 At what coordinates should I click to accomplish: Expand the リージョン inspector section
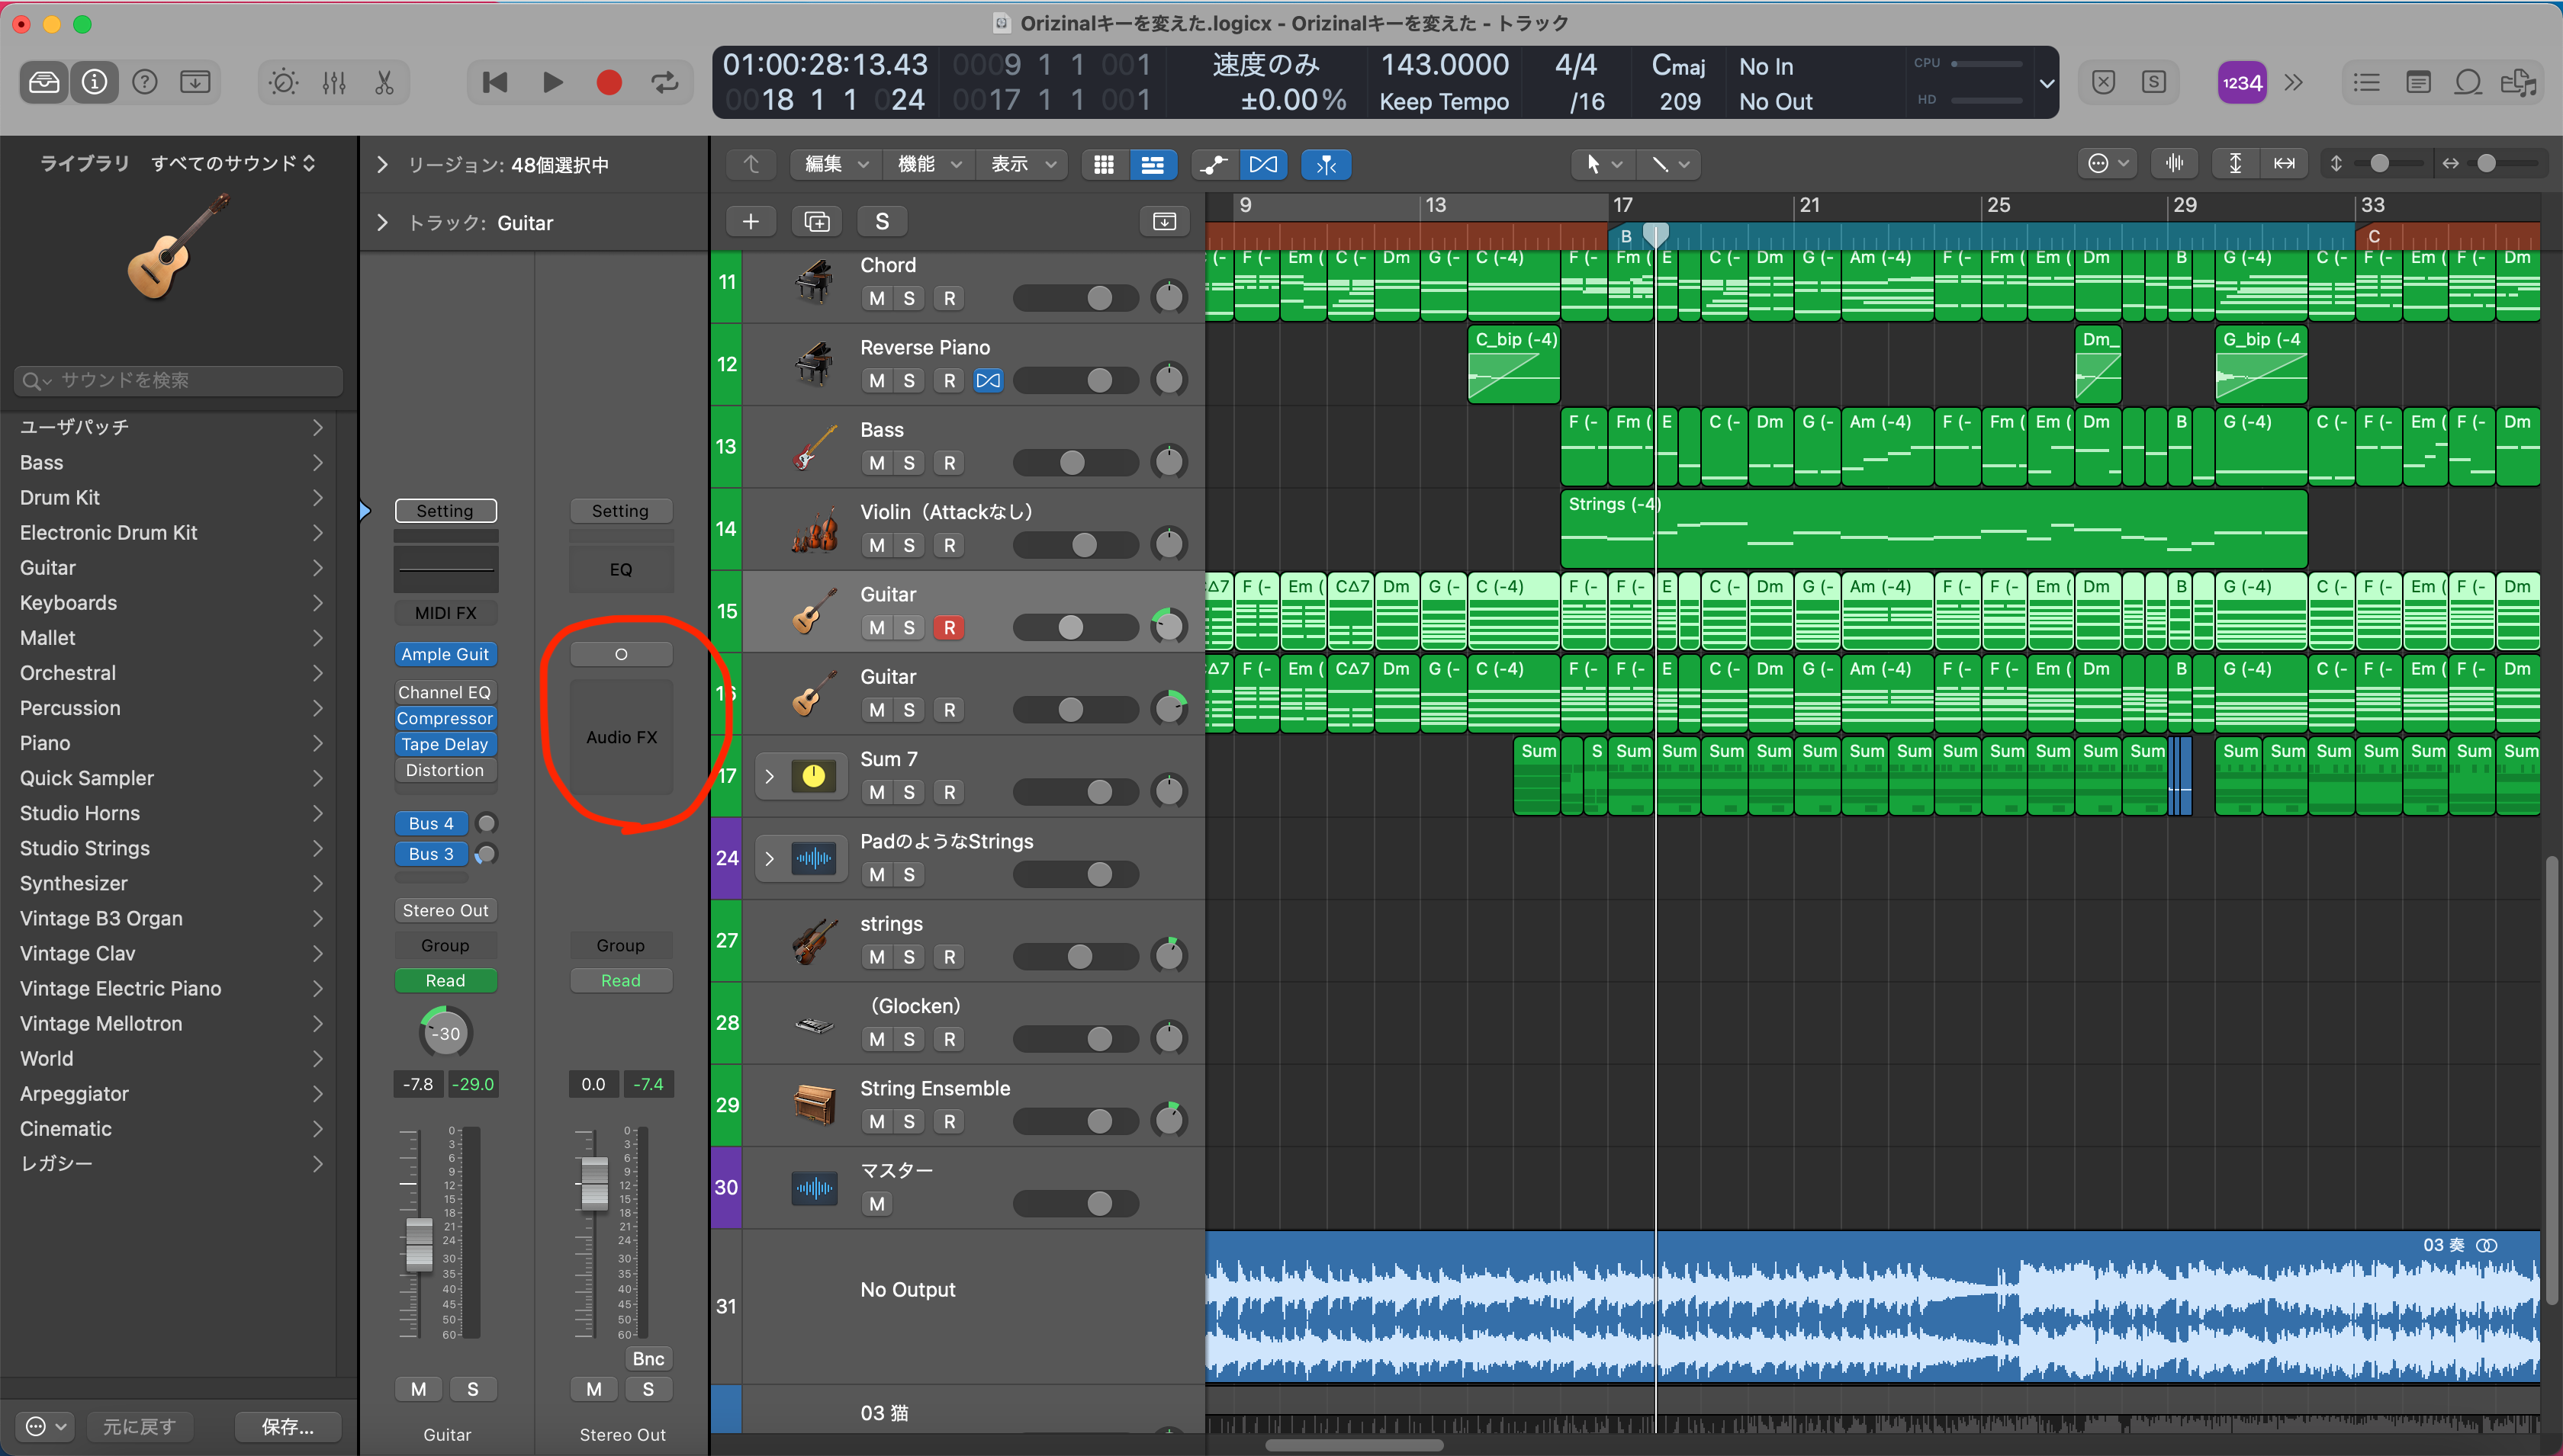(x=382, y=165)
